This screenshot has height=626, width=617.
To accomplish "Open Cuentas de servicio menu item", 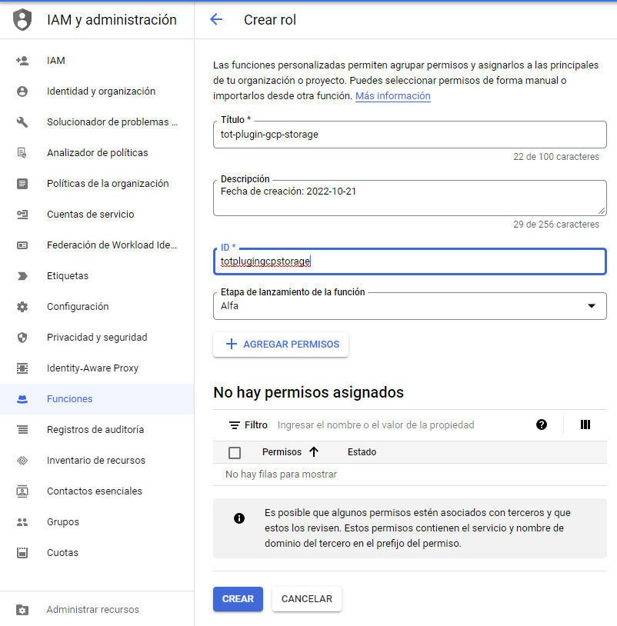I will [90, 214].
